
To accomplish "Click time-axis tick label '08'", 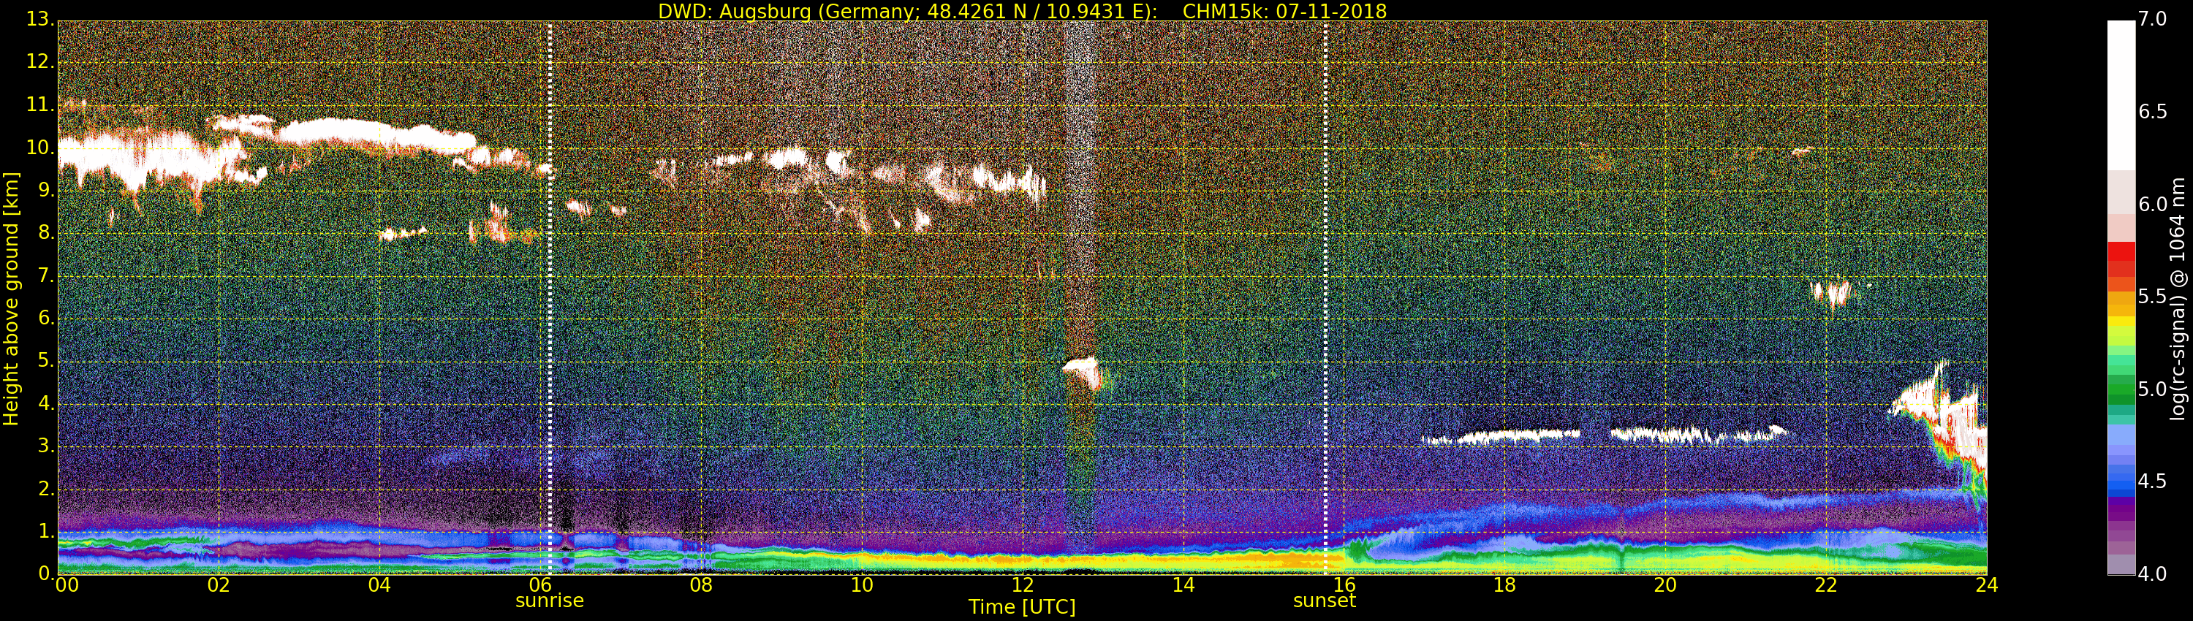I will 702,585.
